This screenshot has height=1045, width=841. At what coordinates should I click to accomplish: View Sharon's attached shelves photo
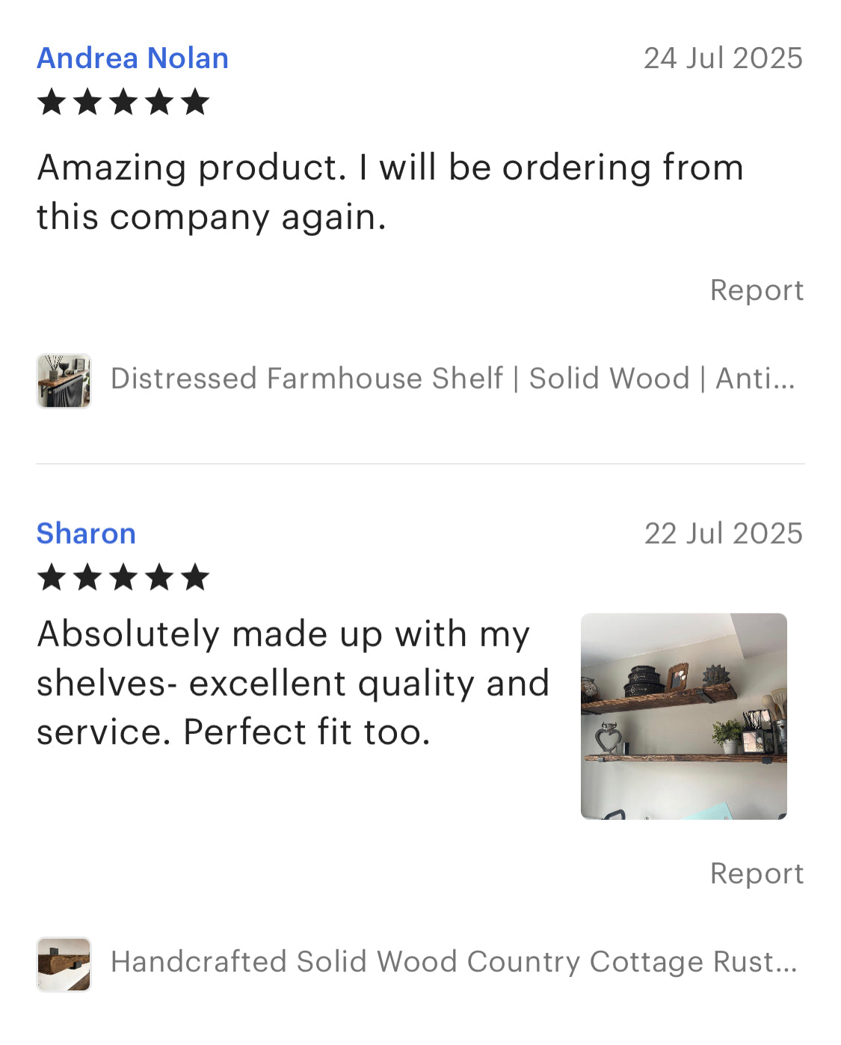[684, 717]
